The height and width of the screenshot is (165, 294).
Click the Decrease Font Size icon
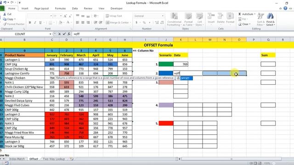pyautogui.click(x=70, y=16)
